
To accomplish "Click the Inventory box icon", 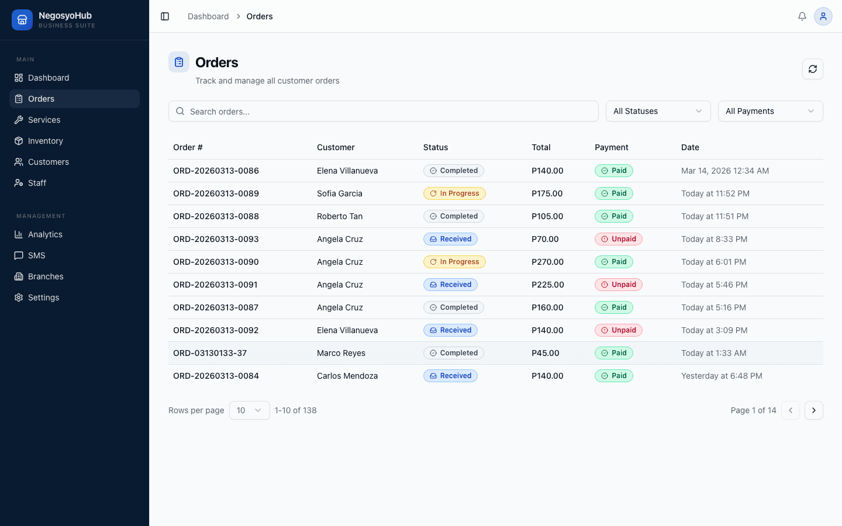I will (x=18, y=140).
